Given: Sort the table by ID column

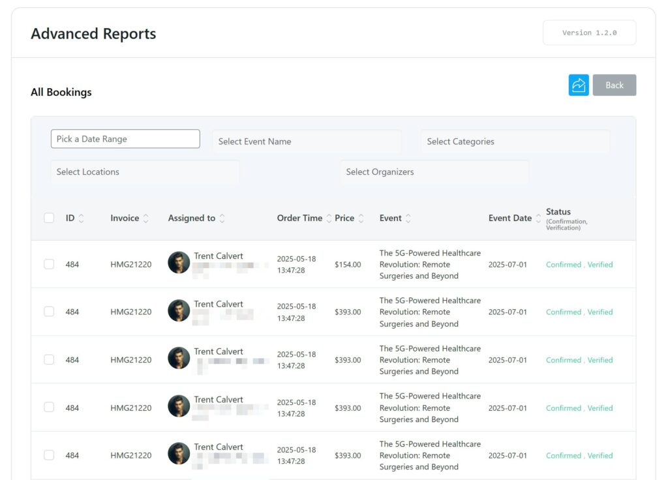Looking at the screenshot, I should pos(82,218).
